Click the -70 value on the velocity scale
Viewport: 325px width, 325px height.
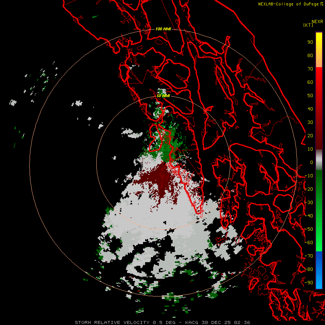309,256
